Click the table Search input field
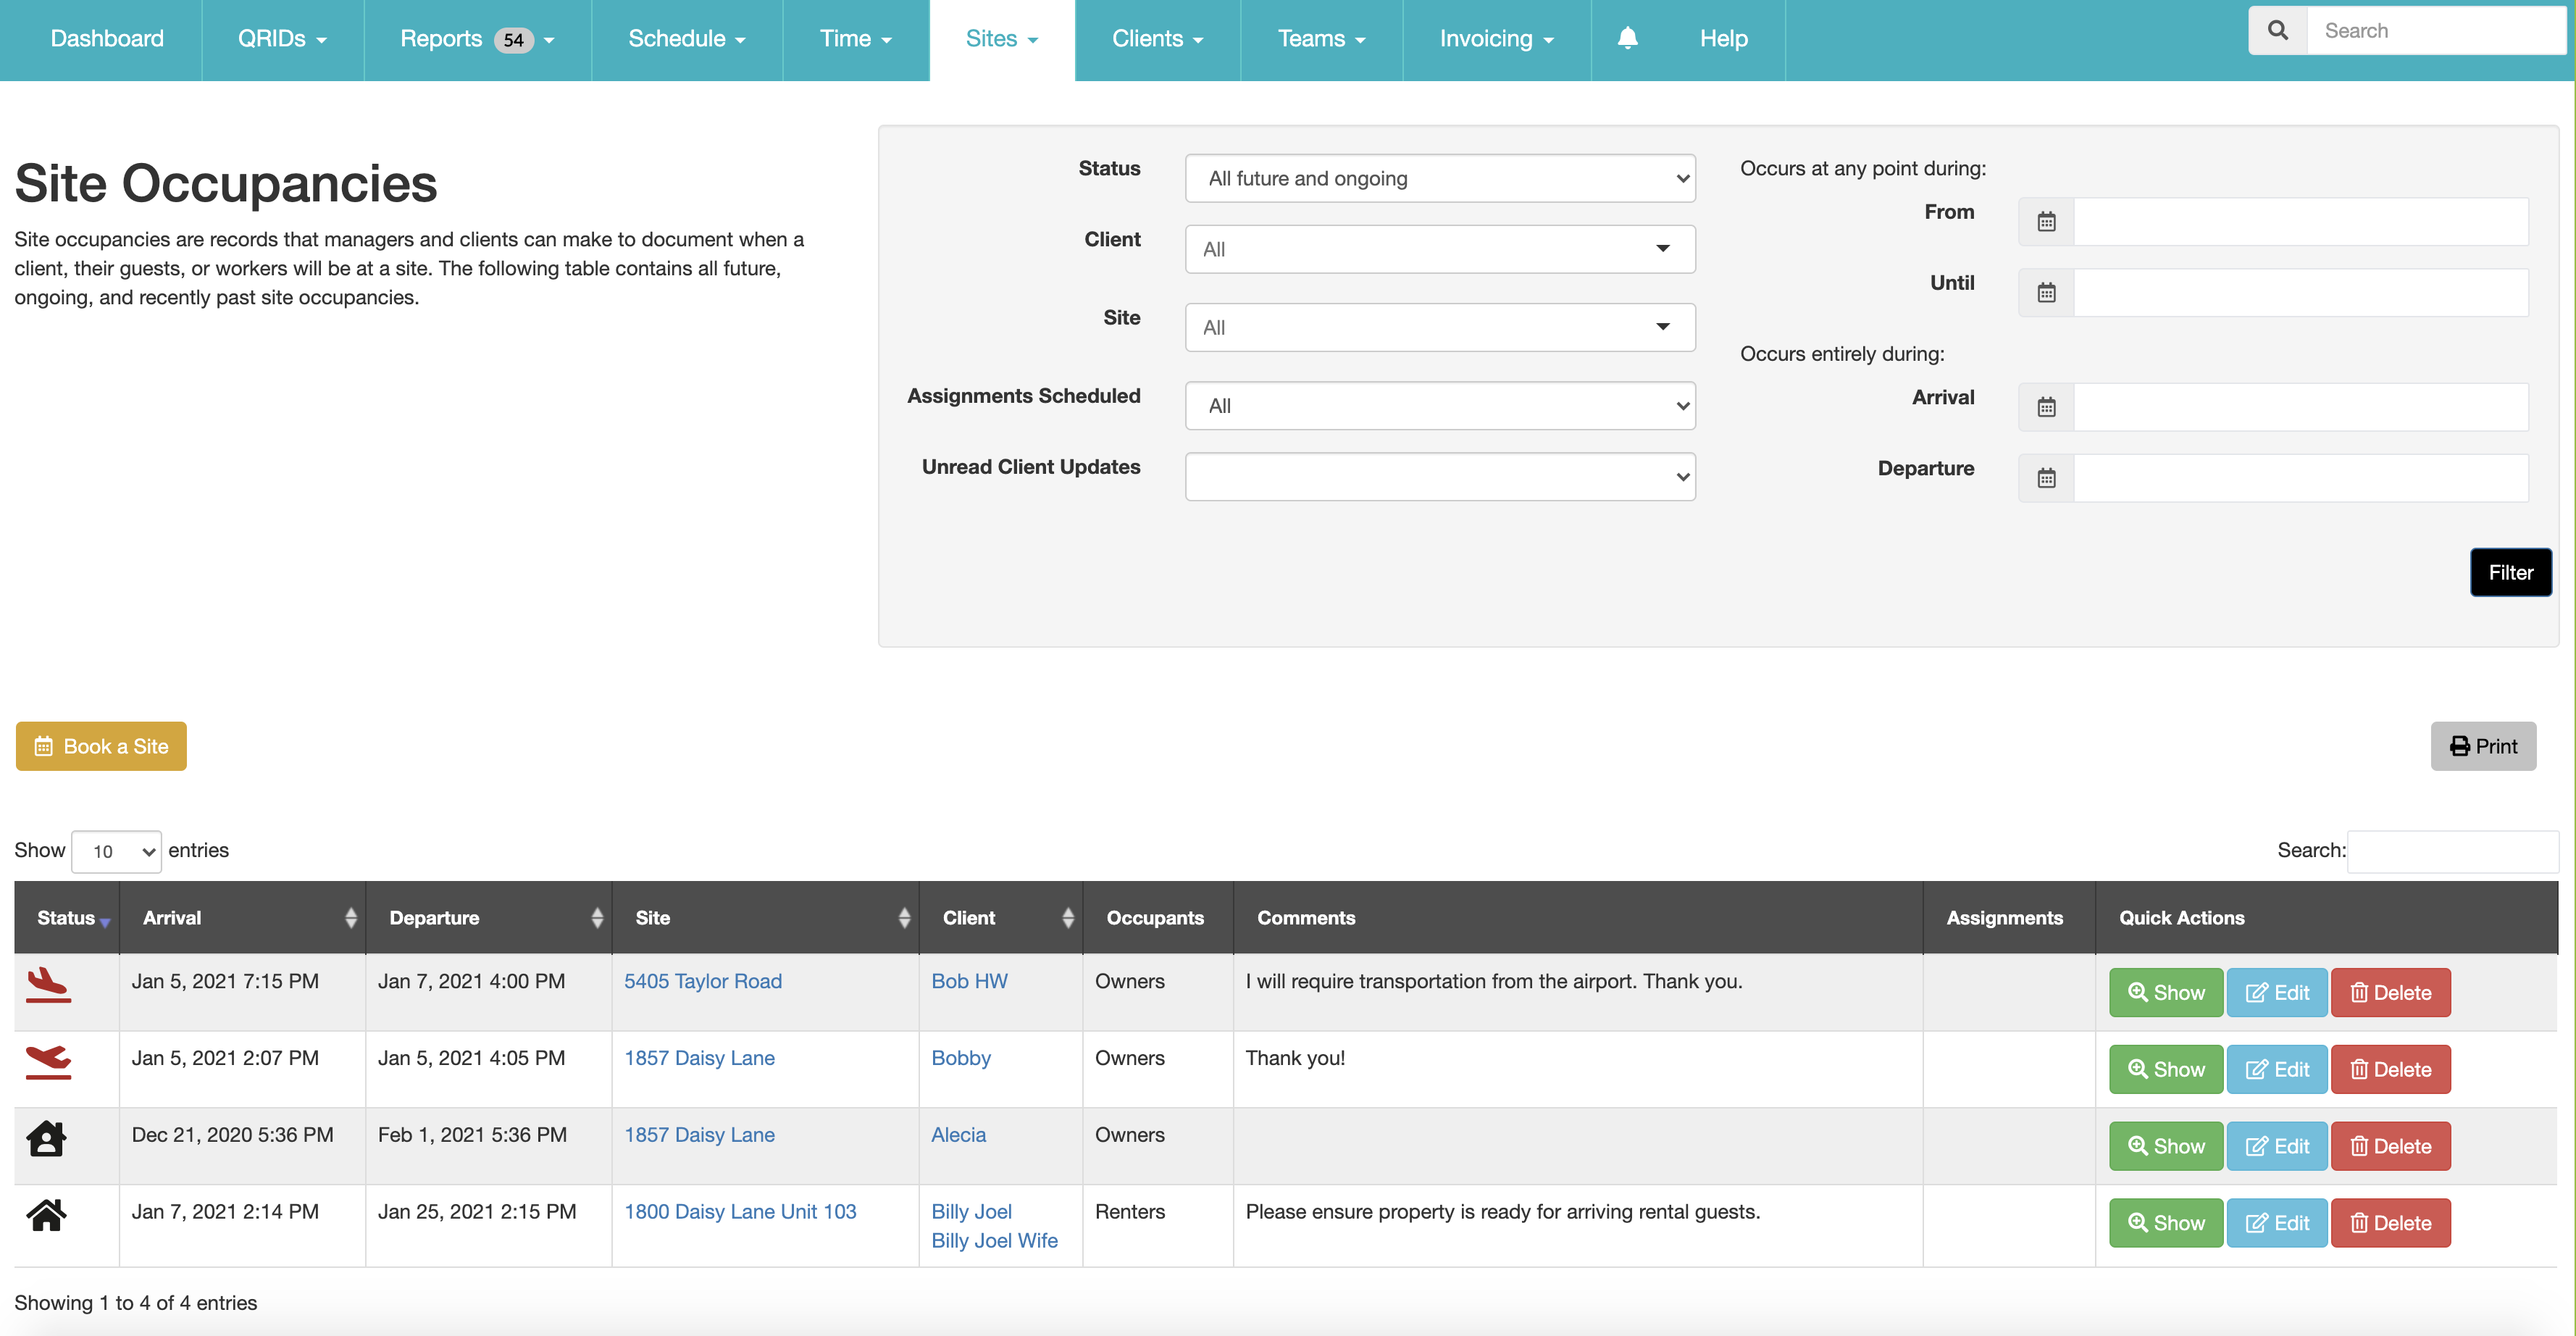Screen dimensions: 2576x1336 2451,850
